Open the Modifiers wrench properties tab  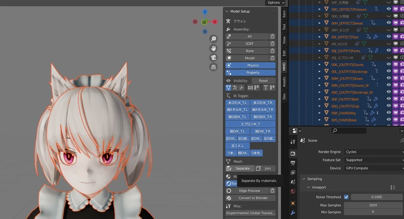click(x=293, y=213)
